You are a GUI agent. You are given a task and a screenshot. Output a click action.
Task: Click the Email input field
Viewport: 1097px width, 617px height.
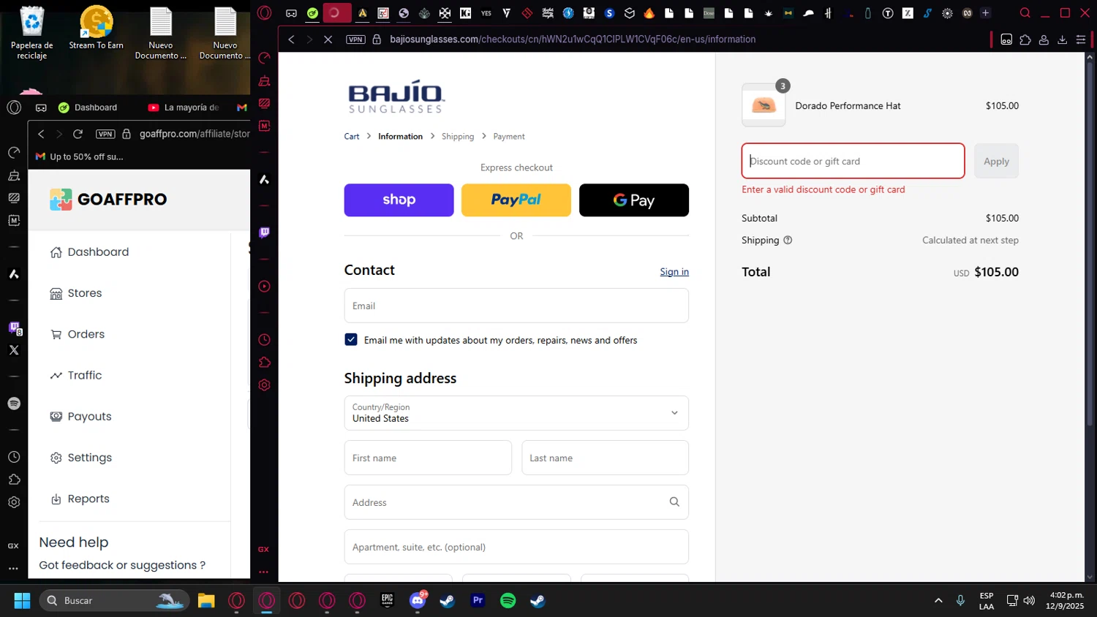[516, 306]
